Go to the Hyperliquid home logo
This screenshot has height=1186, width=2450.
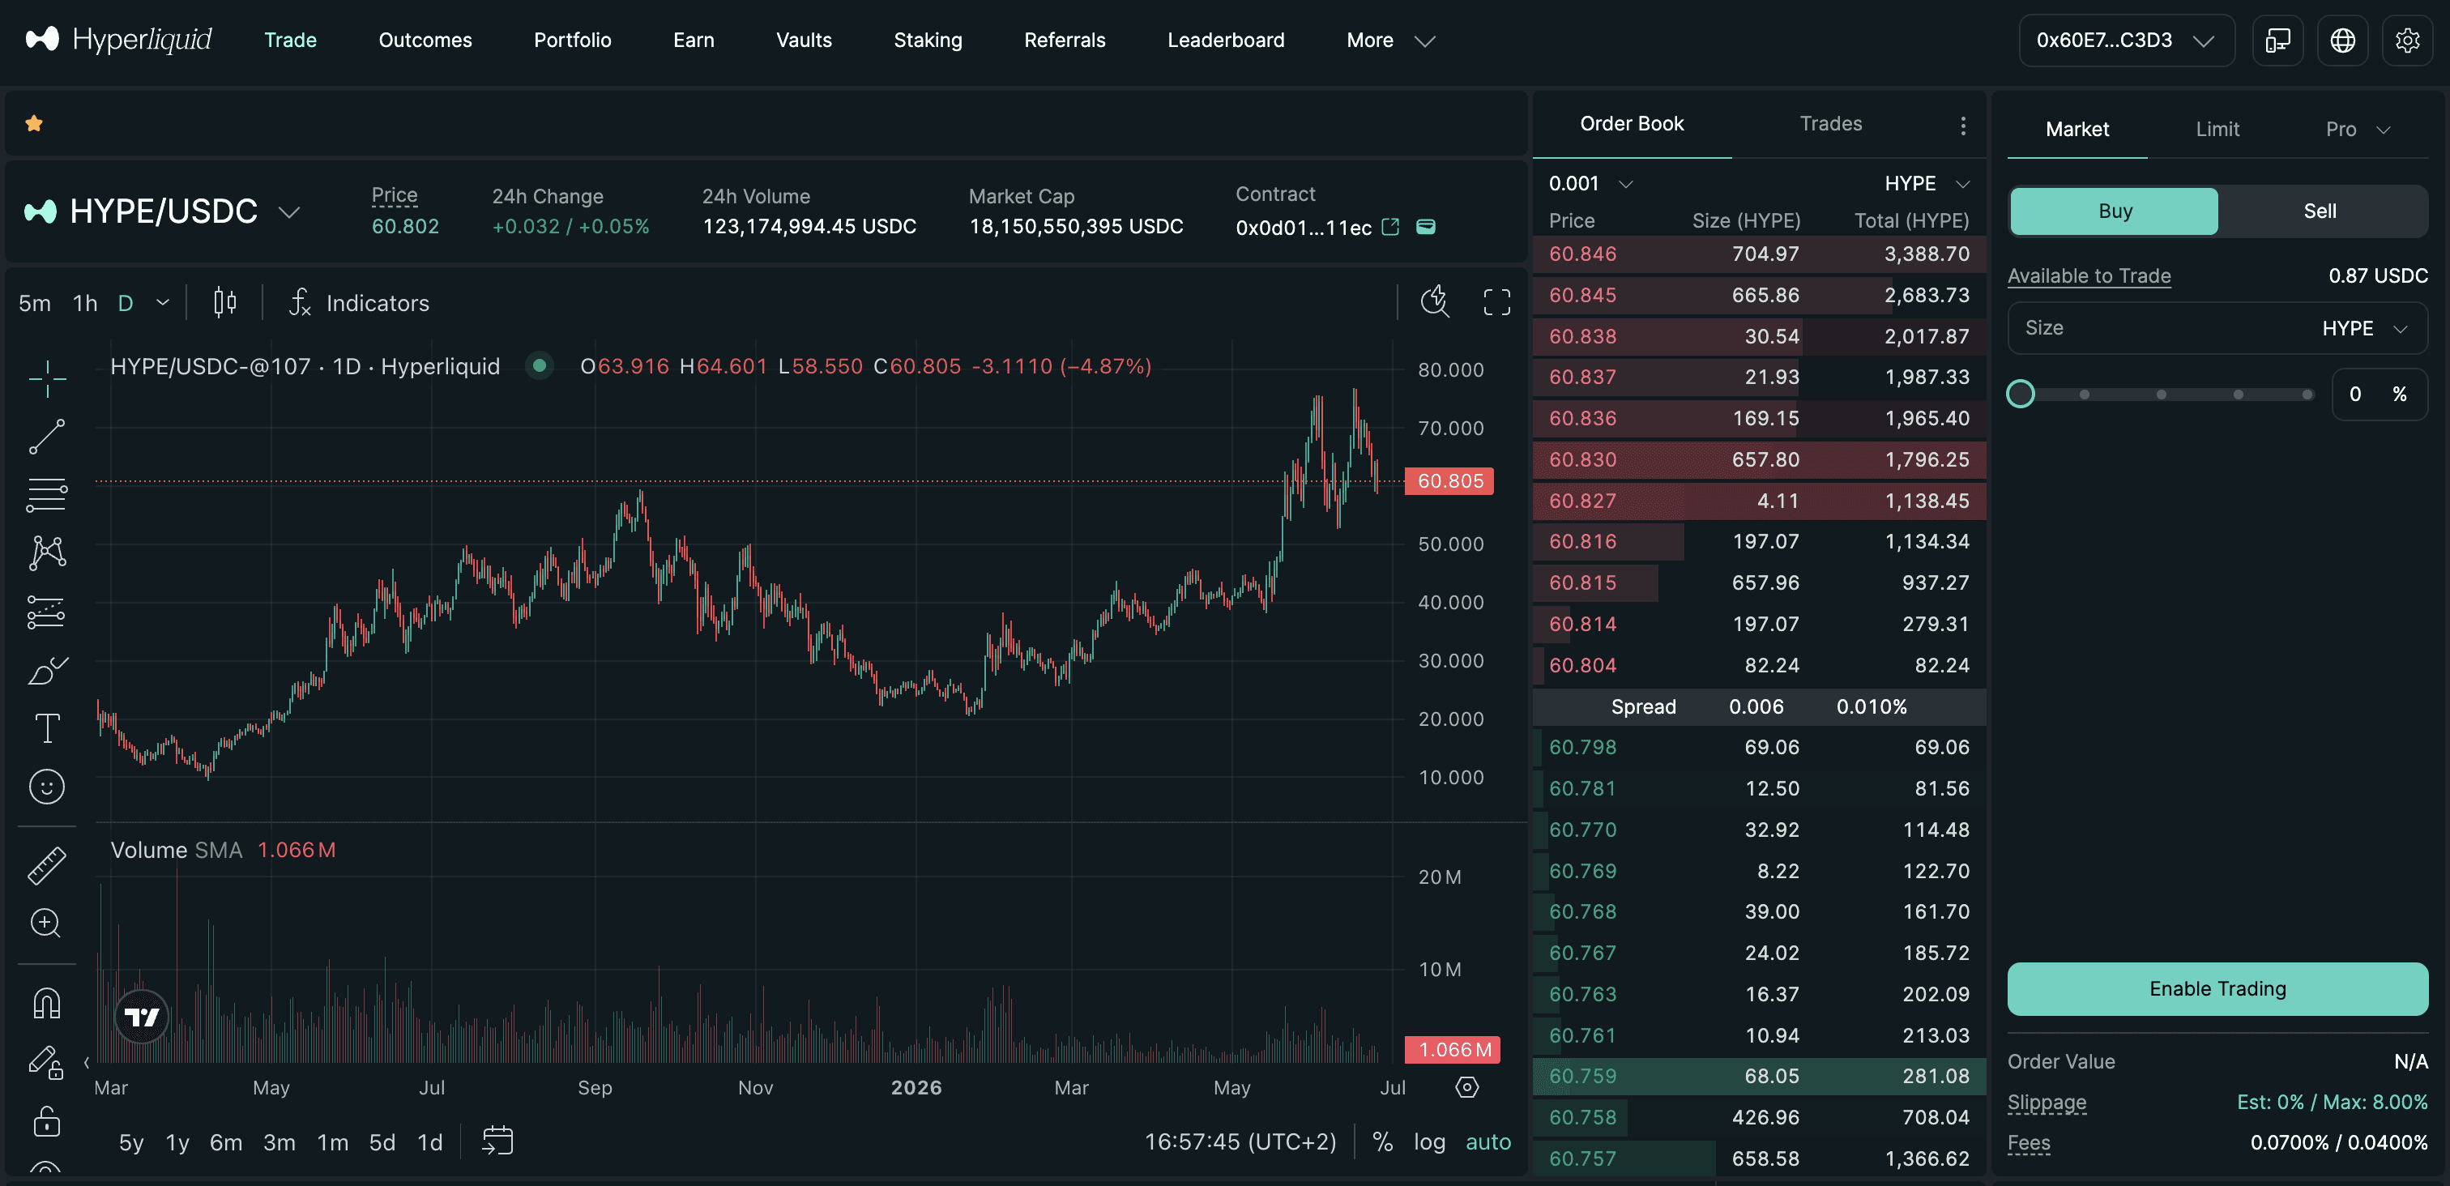point(119,39)
